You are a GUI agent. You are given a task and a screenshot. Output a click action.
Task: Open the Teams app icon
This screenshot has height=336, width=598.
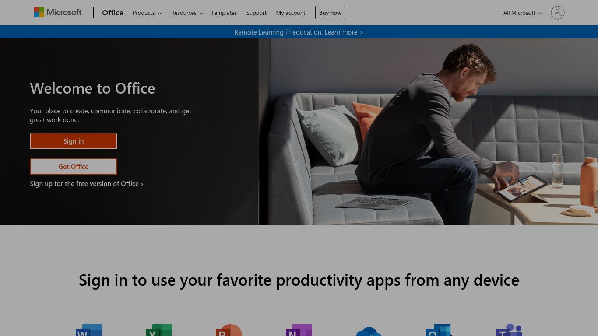pyautogui.click(x=509, y=330)
